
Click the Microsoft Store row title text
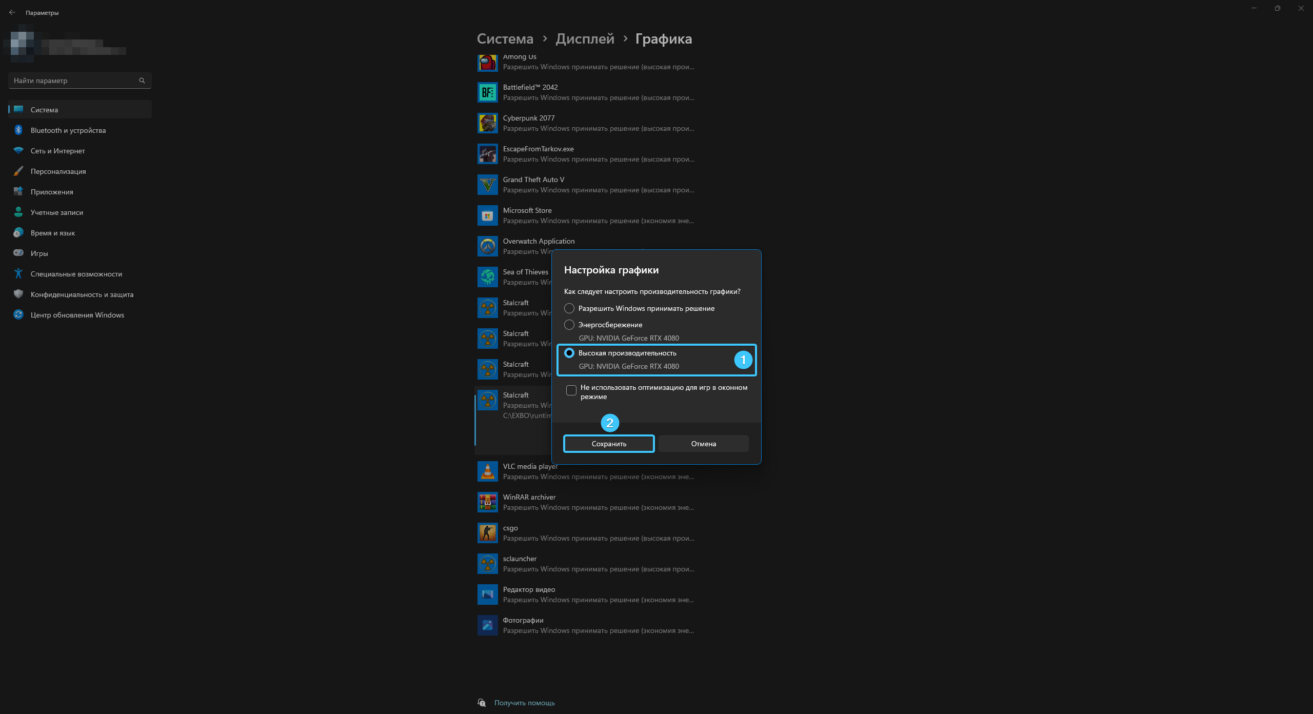click(527, 210)
